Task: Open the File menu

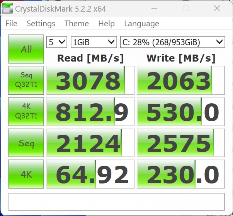Action: [x=12, y=24]
